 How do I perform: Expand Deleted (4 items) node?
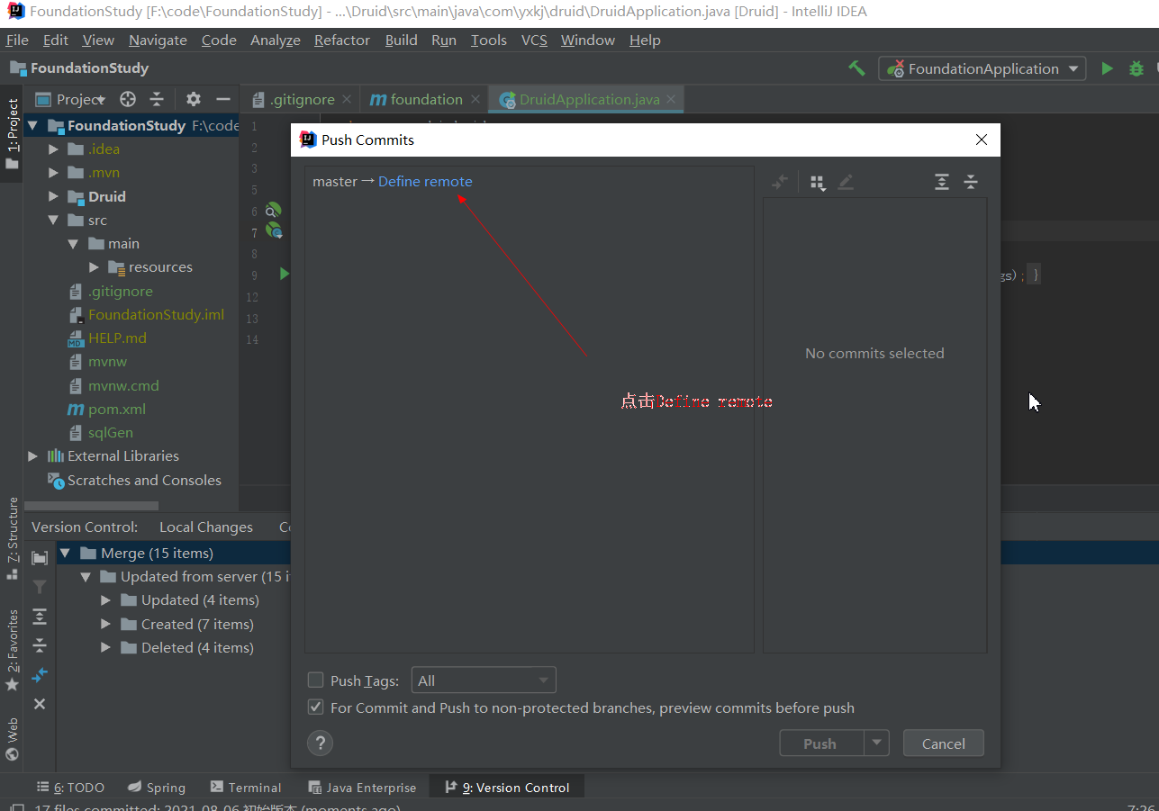pyautogui.click(x=106, y=648)
